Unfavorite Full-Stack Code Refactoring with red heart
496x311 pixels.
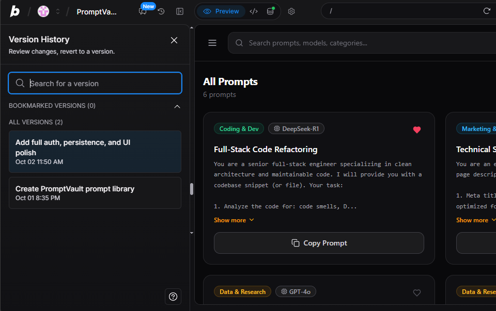pos(417,130)
